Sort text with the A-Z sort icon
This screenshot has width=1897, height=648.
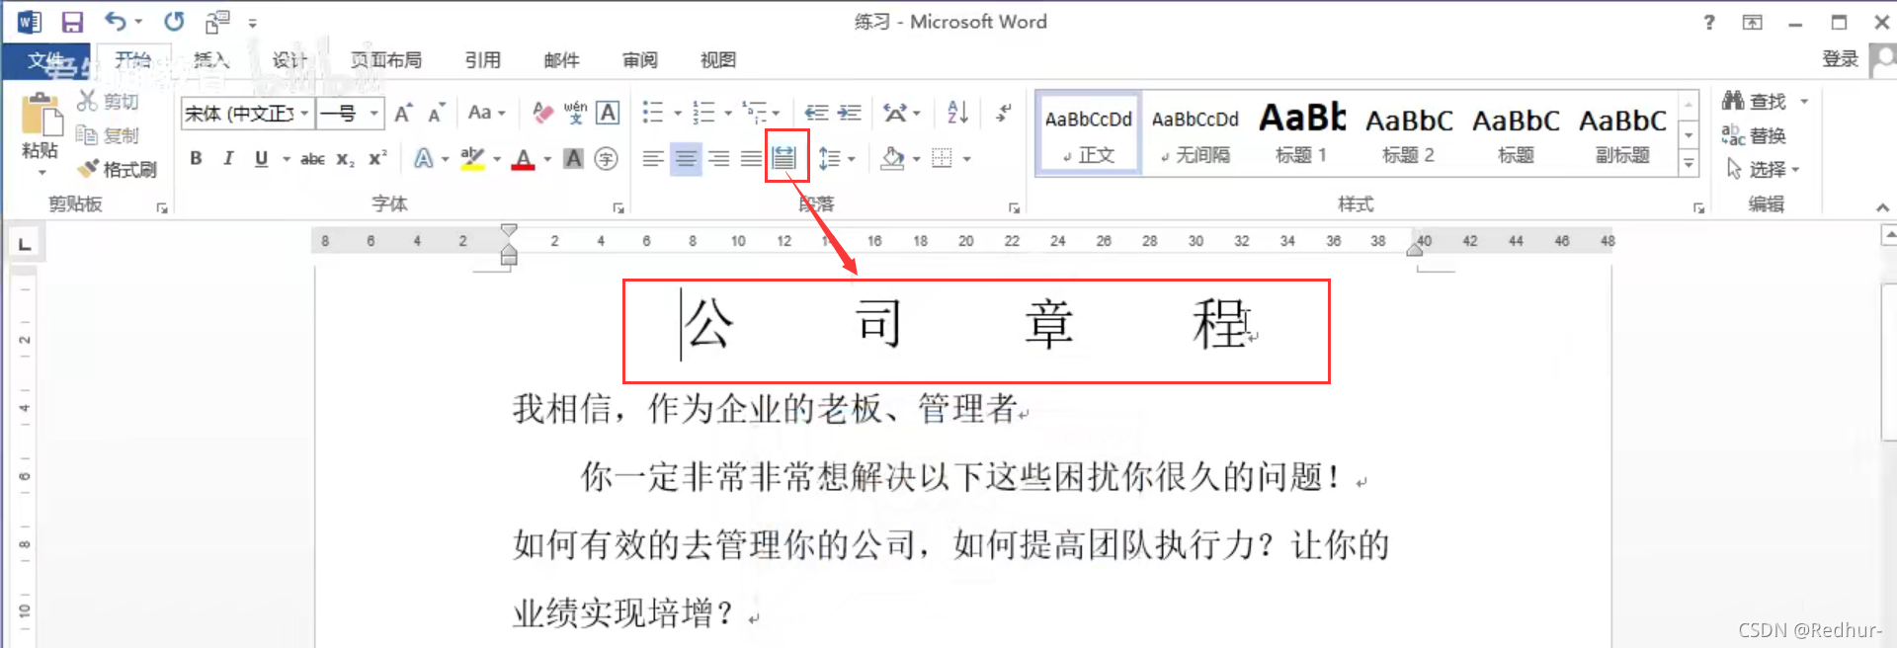click(x=957, y=113)
